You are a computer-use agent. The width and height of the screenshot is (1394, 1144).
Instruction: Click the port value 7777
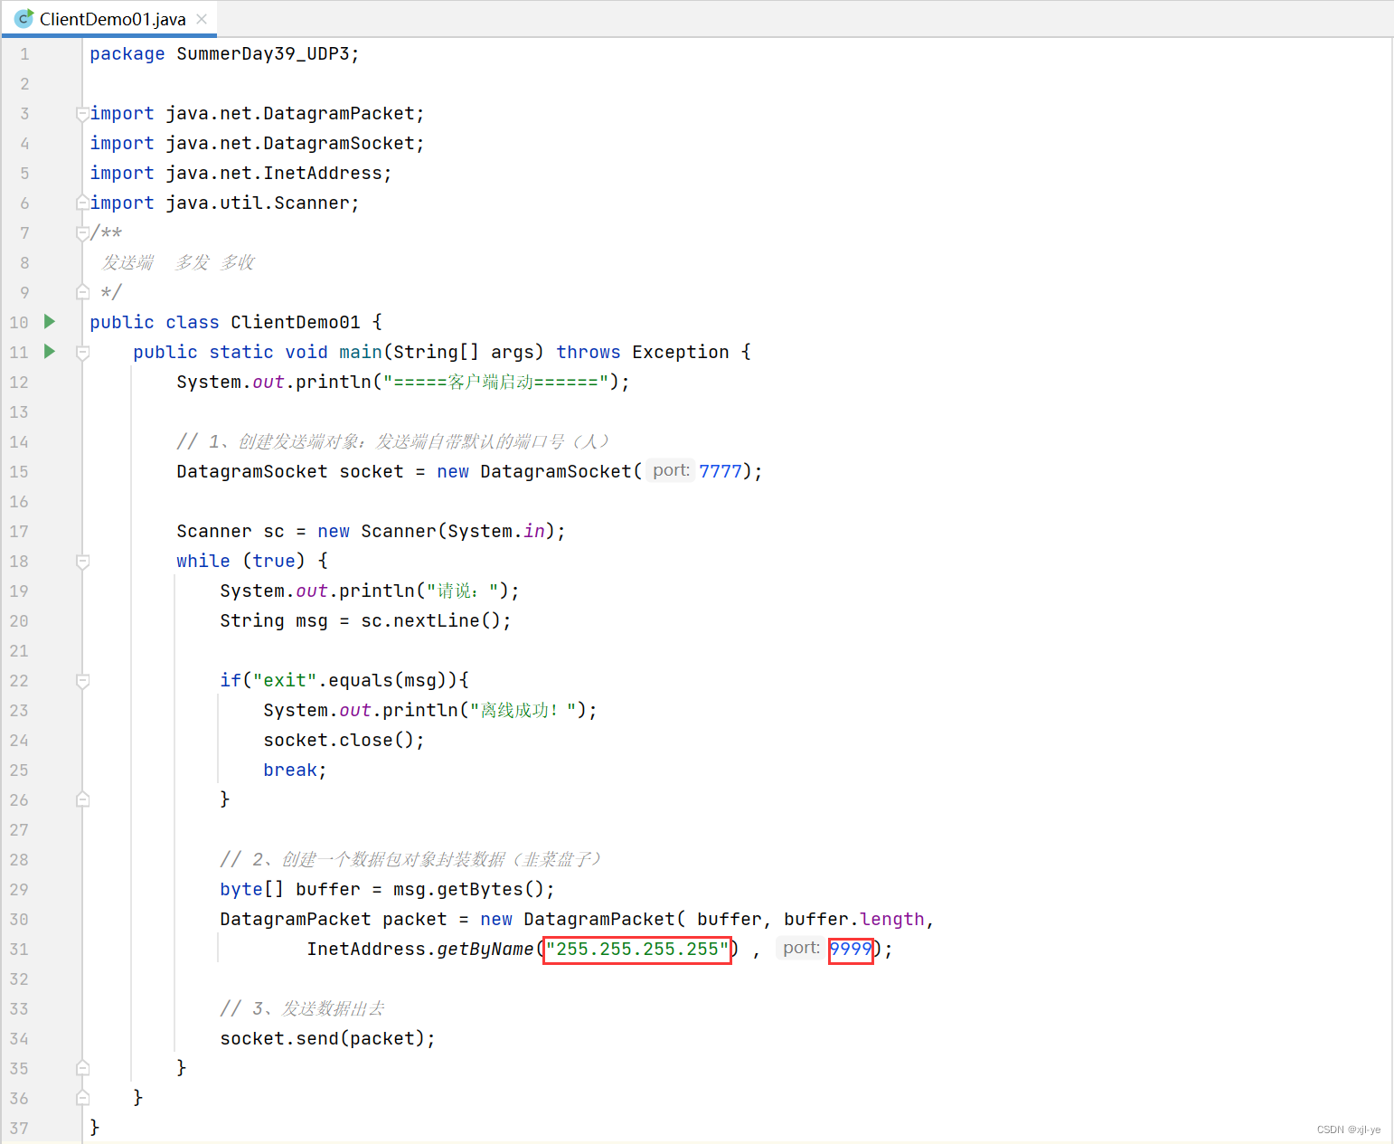[721, 471]
